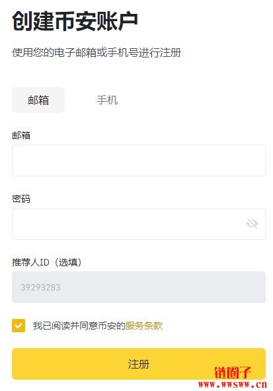Click the greyed 推荐人ID input box
This screenshot has width=273, height=391.
pos(139,287)
